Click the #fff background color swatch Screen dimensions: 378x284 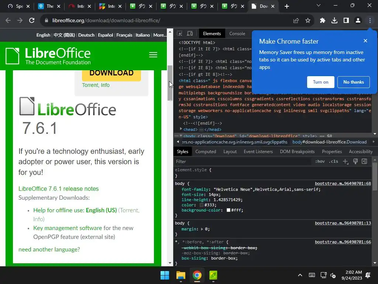click(x=228, y=210)
